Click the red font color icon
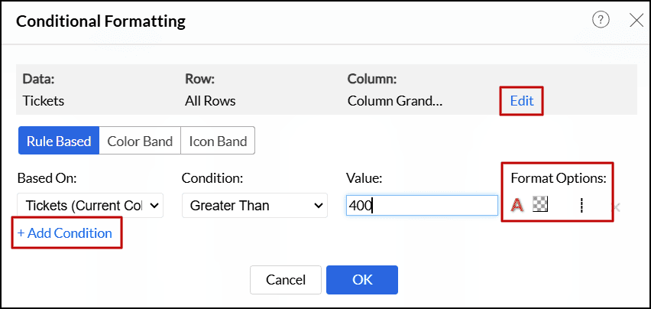Viewport: 651px width, 309px height. (517, 205)
